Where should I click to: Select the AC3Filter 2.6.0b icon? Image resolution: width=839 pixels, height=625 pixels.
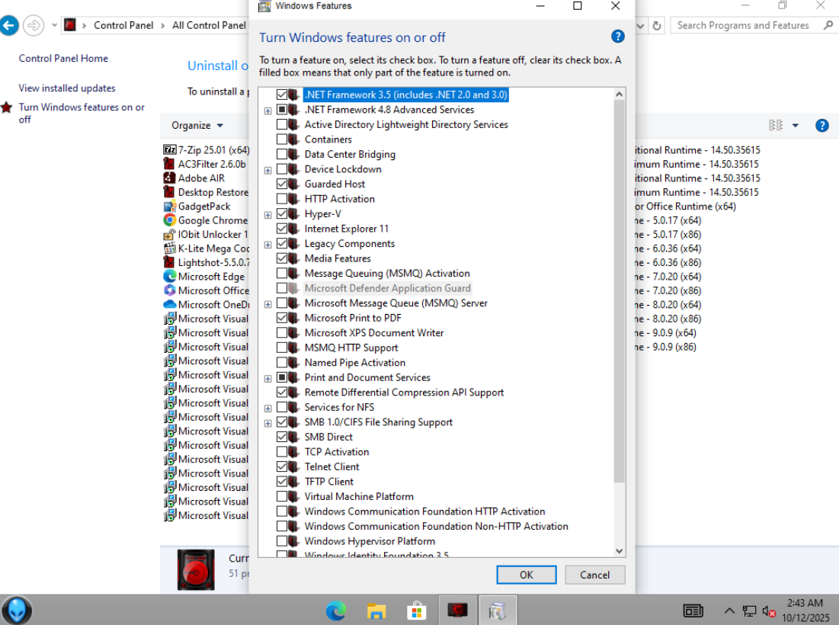point(170,164)
